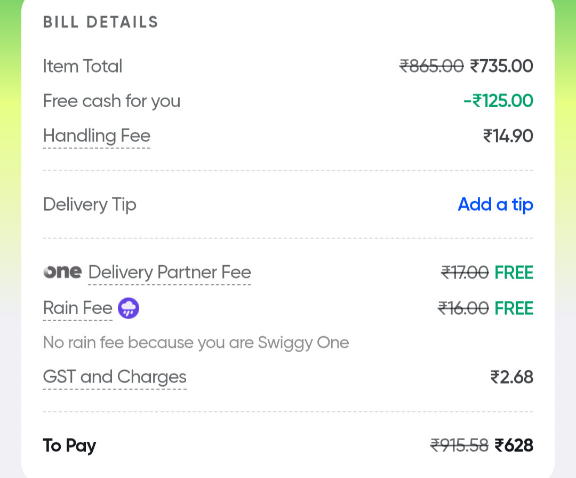This screenshot has height=478, width=576.
Task: Tap the ₹14.90 handling fee amount
Action: [x=508, y=136]
